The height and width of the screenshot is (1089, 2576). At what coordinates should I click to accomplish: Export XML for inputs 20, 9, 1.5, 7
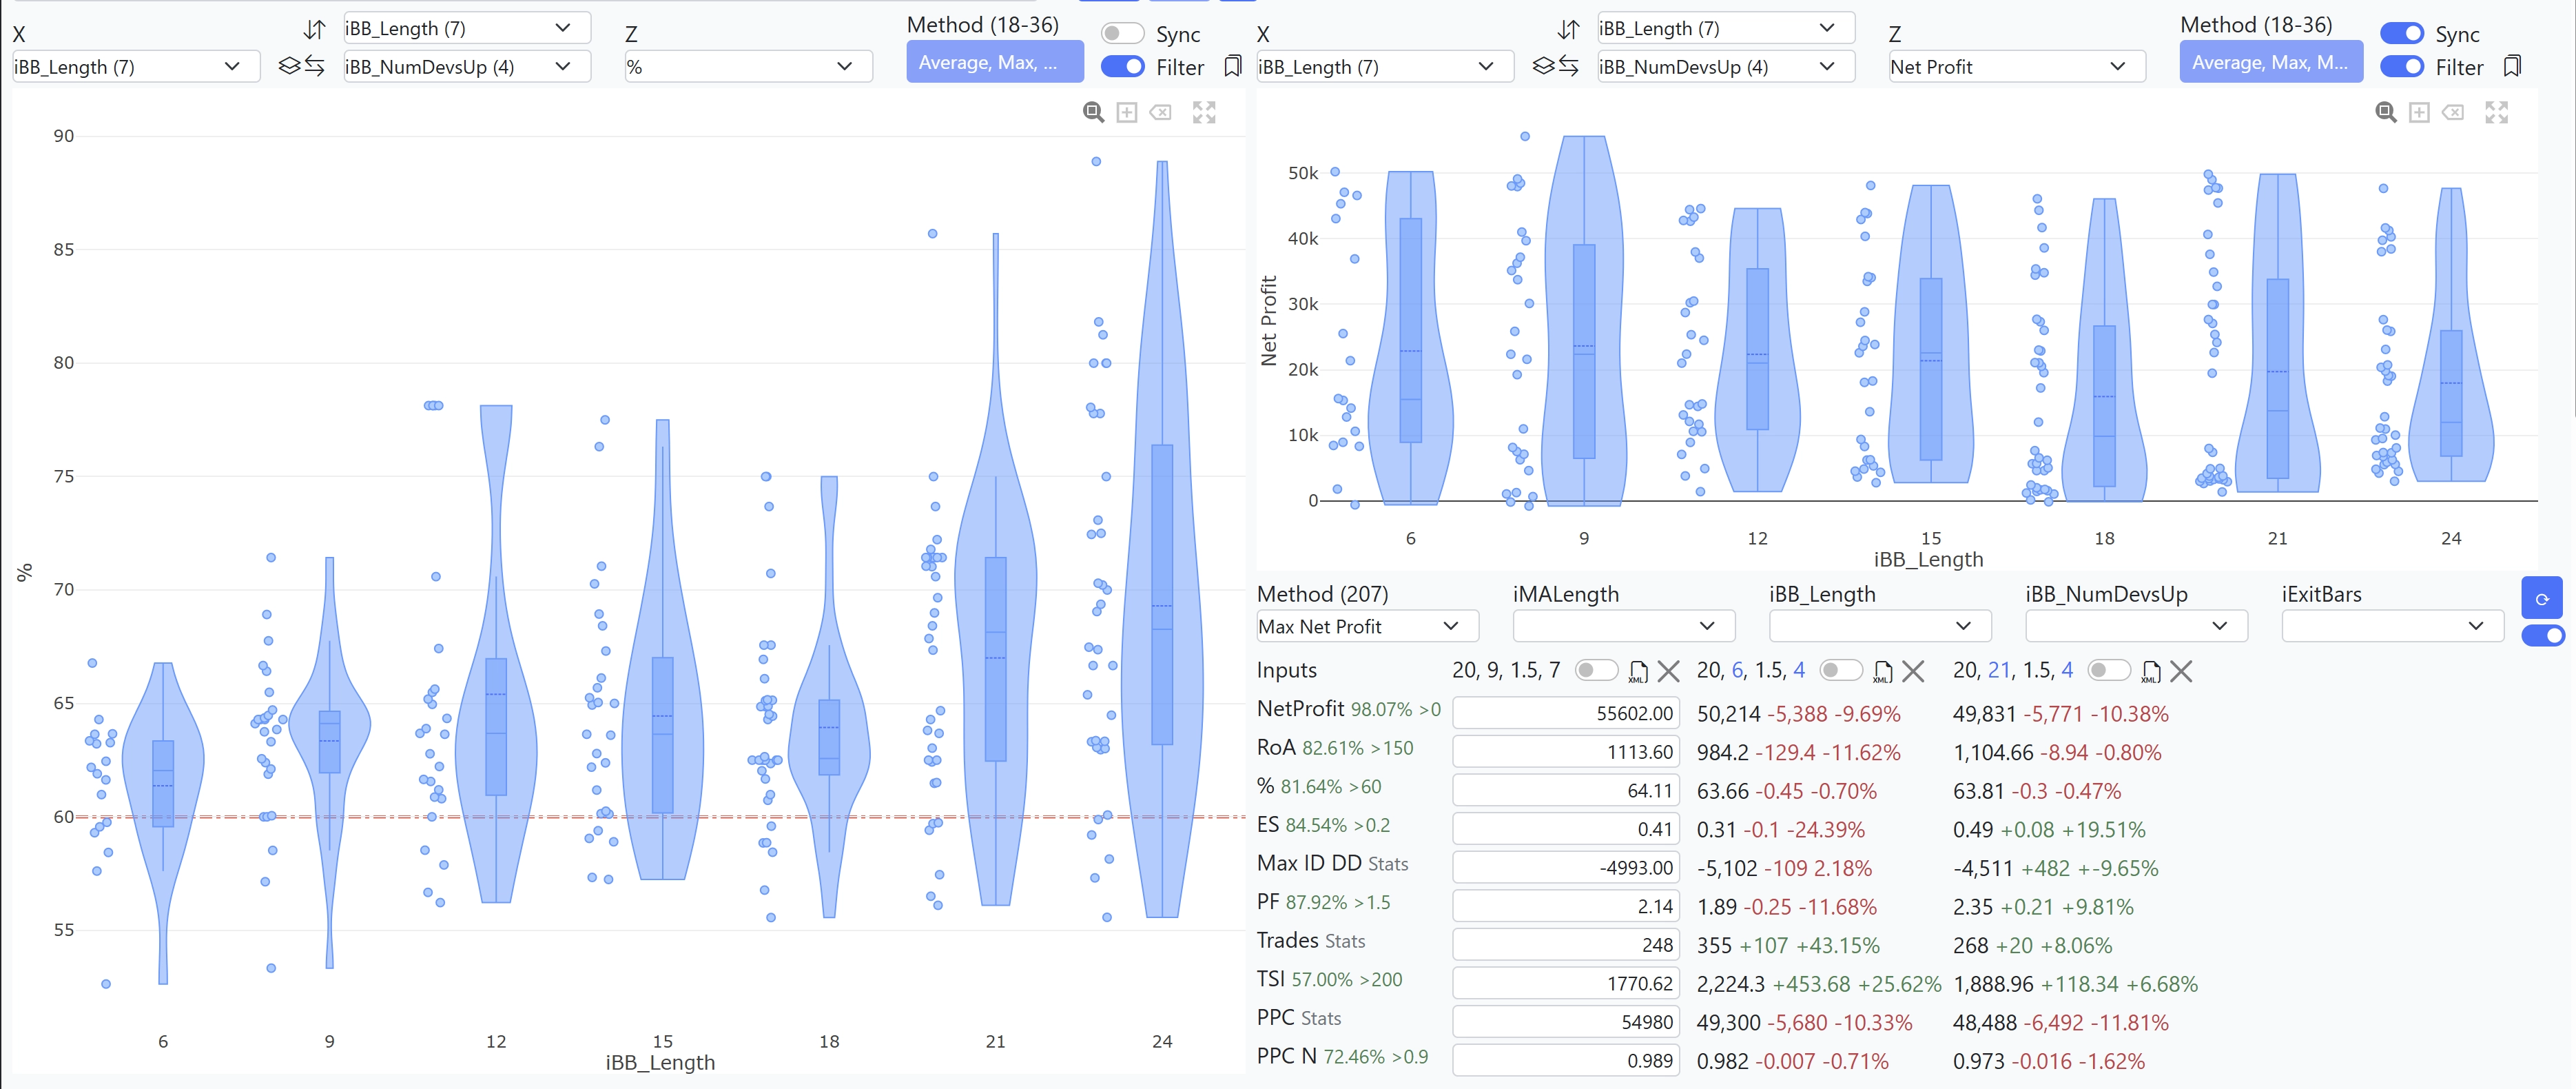point(1638,672)
